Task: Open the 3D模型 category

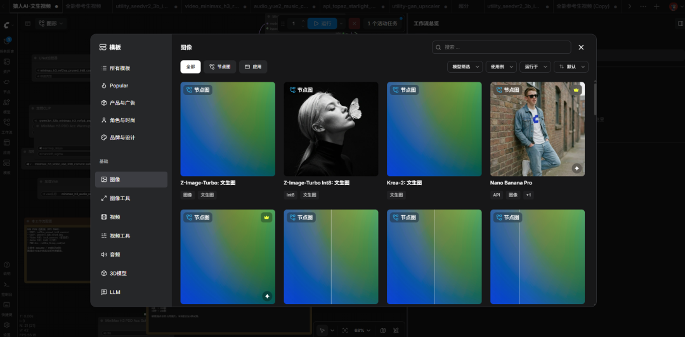Action: (x=131, y=273)
